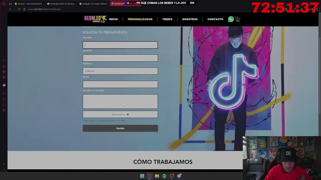Open Spotify from the taskbar

click(x=164, y=176)
